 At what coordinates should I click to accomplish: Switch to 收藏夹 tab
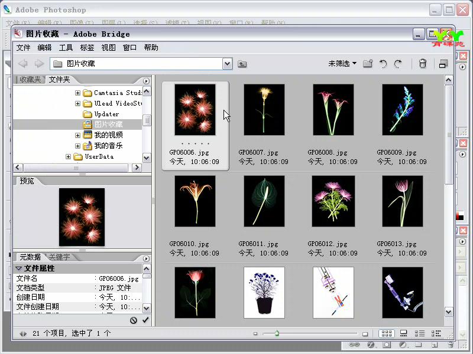[30, 80]
